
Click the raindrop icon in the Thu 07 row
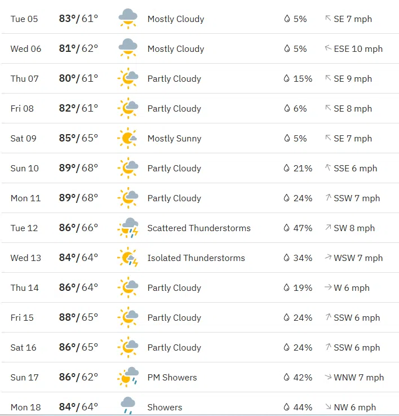tap(287, 78)
